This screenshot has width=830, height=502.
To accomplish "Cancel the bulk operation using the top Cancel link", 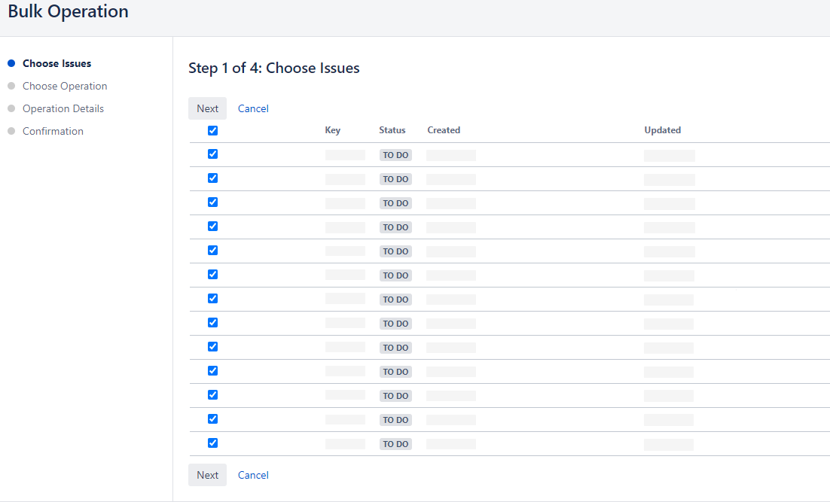I will 253,108.
